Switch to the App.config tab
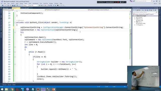The height and width of the screenshot is (91, 161). 6,8
